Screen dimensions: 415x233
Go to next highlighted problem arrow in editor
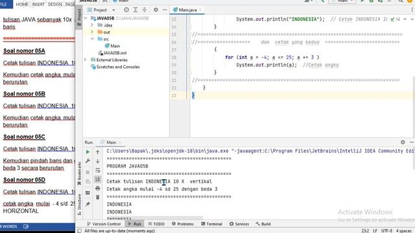412,19
